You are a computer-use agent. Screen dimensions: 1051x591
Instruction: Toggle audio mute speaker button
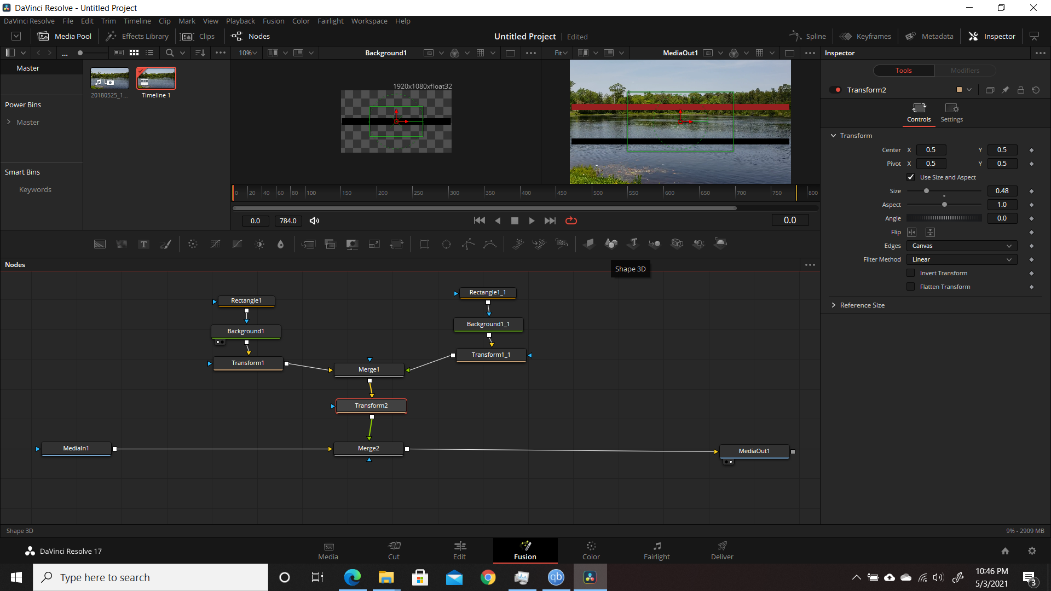tap(314, 221)
